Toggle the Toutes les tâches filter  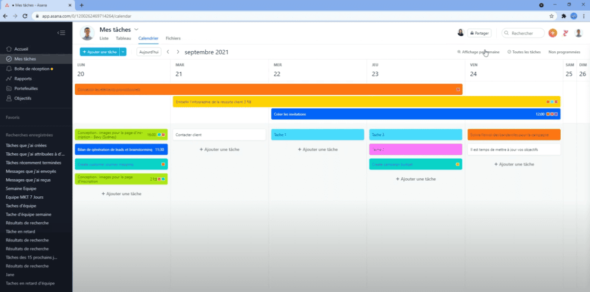(x=524, y=52)
